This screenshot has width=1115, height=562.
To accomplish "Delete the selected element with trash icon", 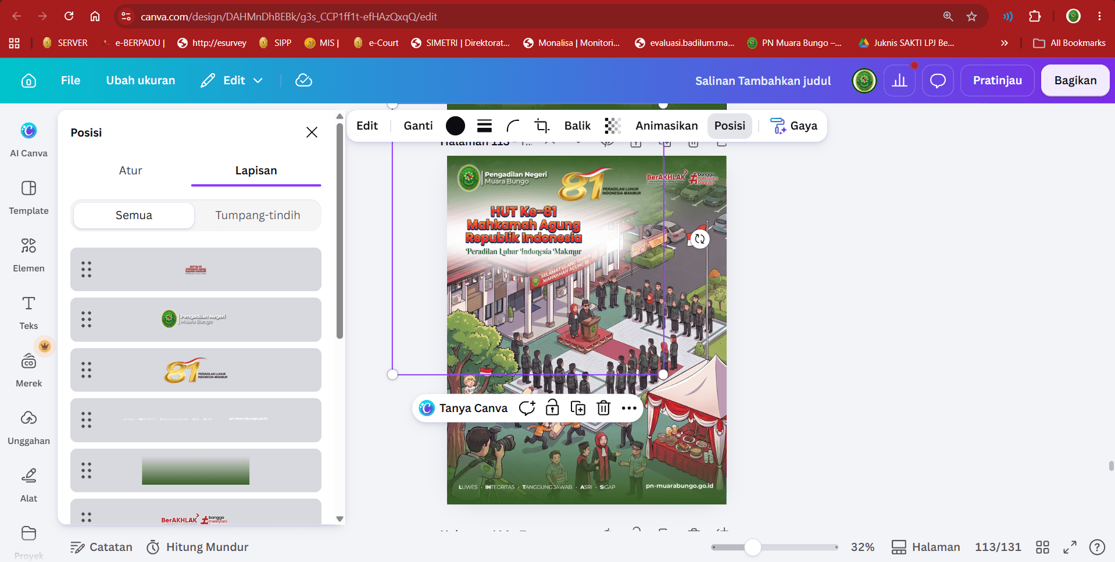I will point(603,408).
